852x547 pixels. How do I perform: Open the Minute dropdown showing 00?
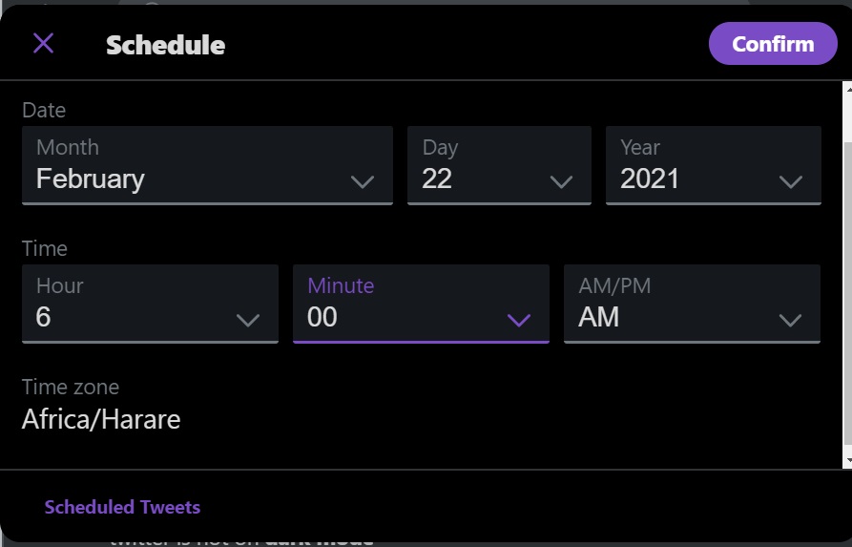click(421, 304)
